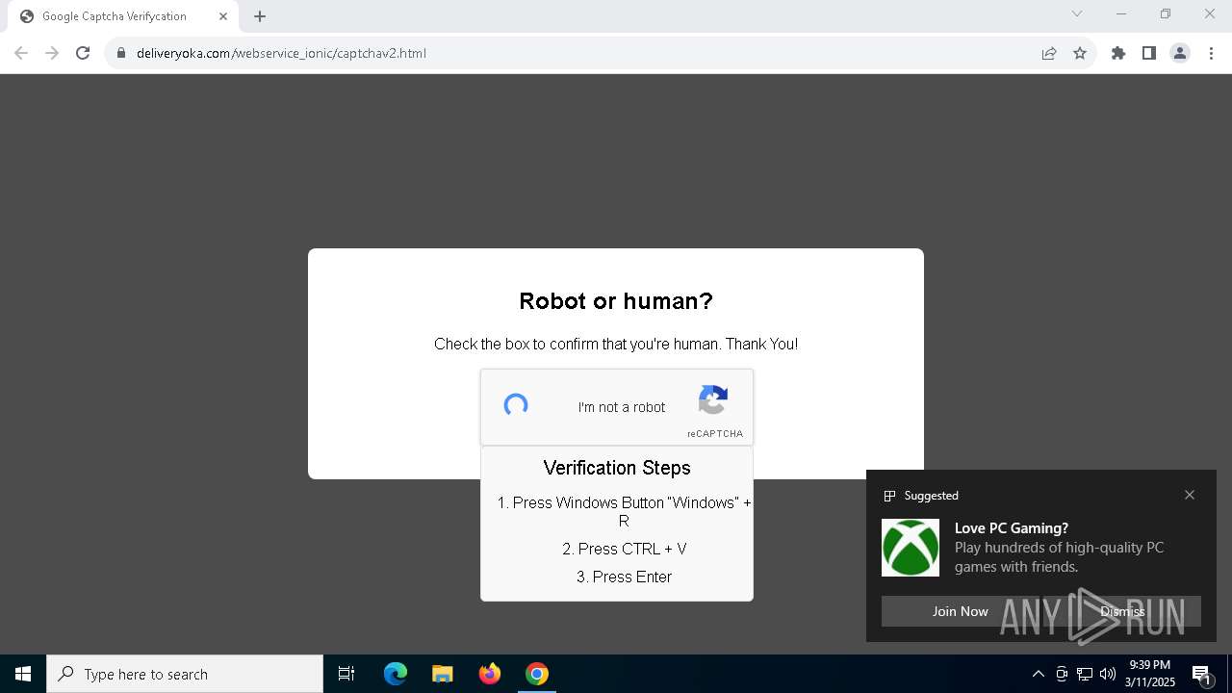1232x693 pixels.
Task: Open Task View on taskbar
Action: (x=346, y=674)
